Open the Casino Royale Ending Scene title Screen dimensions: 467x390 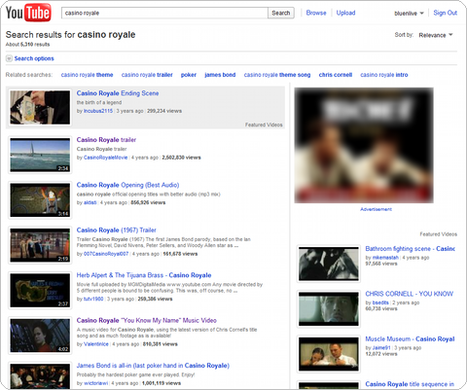118,93
